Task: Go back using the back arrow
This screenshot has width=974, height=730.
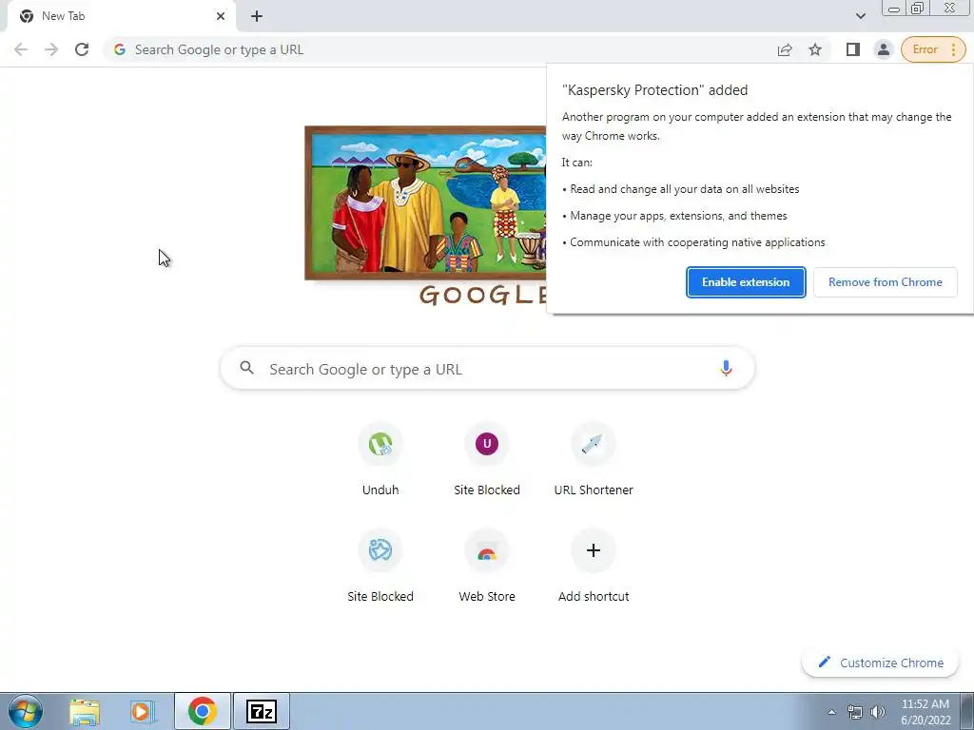Action: click(x=21, y=49)
